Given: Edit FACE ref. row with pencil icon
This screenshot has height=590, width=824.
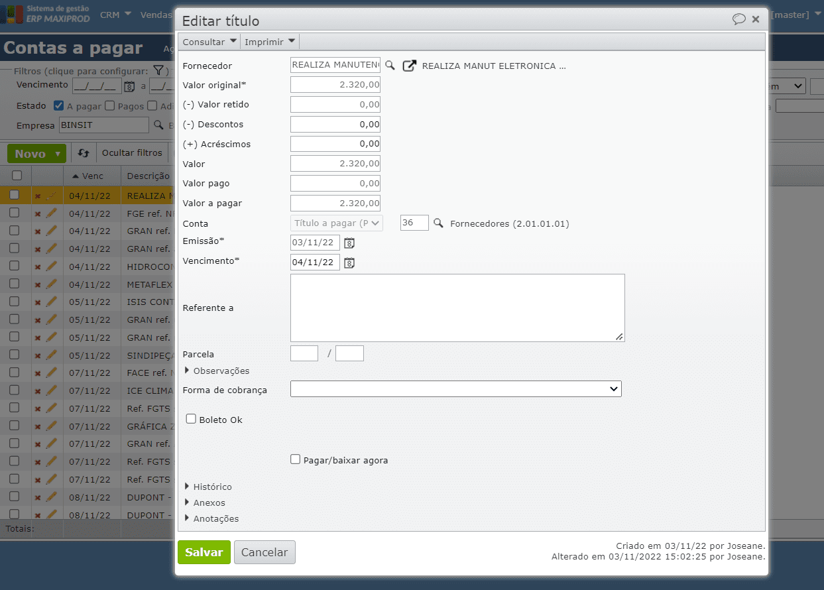Looking at the screenshot, I should coord(51,373).
